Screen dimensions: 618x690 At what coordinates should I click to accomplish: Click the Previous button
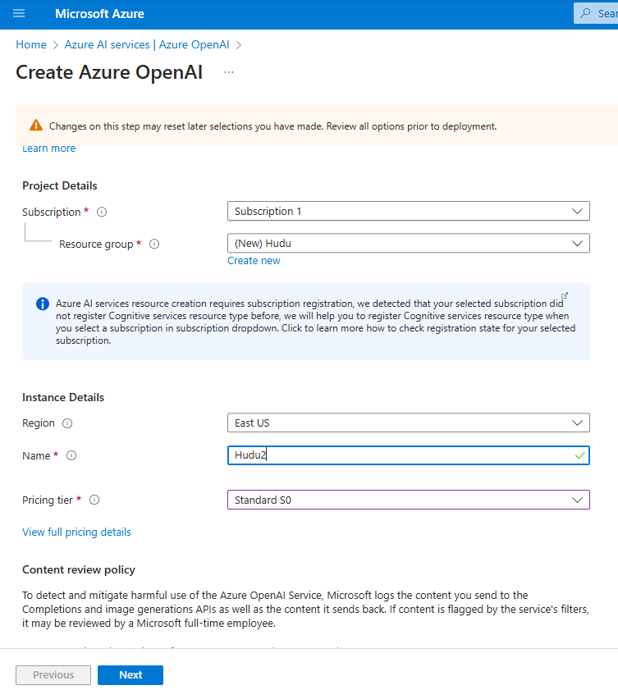[53, 675]
